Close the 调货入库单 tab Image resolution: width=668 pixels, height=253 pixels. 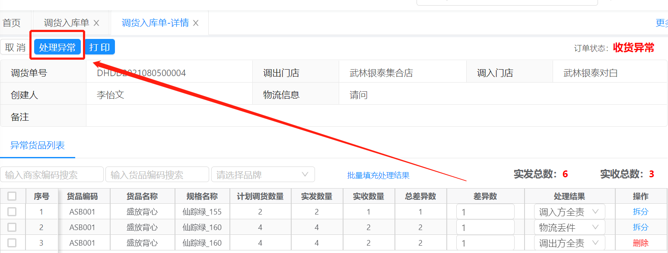click(96, 23)
